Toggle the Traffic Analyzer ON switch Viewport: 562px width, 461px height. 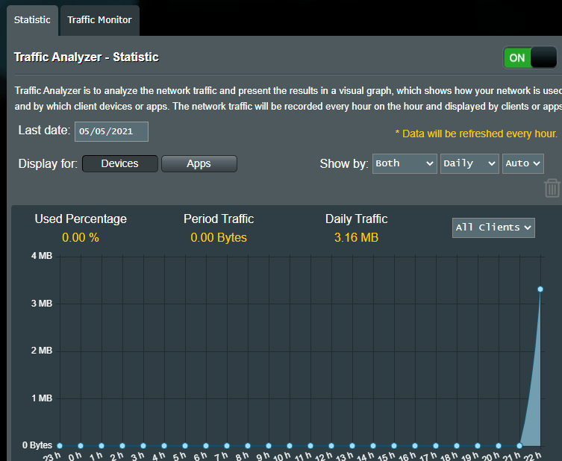tap(531, 57)
